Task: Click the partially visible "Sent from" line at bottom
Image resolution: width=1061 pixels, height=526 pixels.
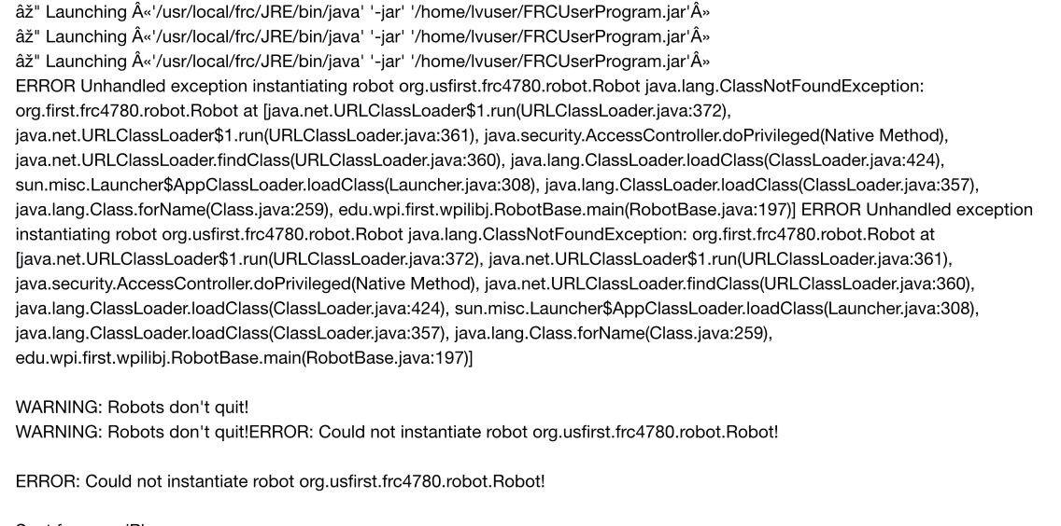Action: click(x=81, y=522)
